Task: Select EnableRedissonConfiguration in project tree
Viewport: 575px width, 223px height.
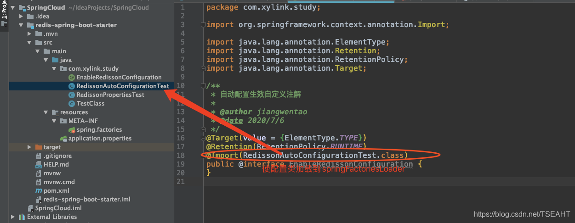Action: click(119, 78)
